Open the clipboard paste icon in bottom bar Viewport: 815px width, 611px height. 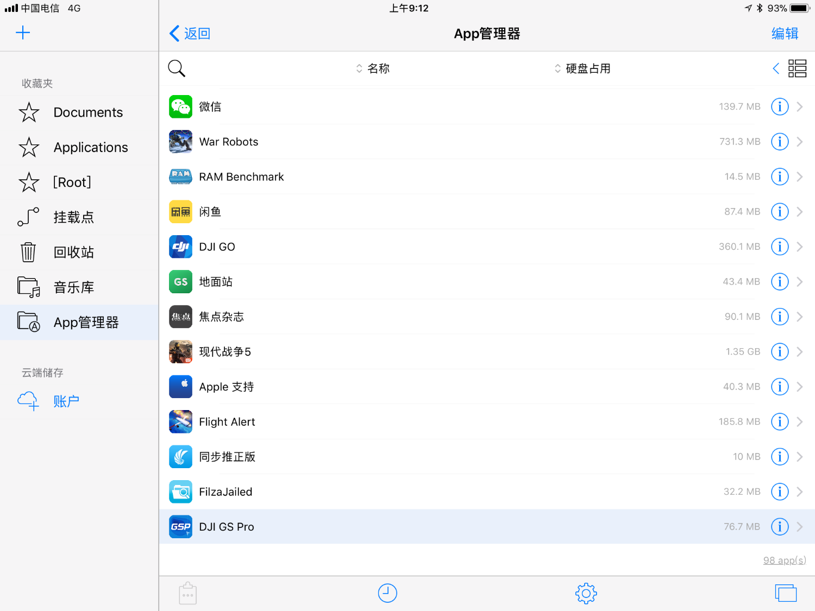[188, 593]
